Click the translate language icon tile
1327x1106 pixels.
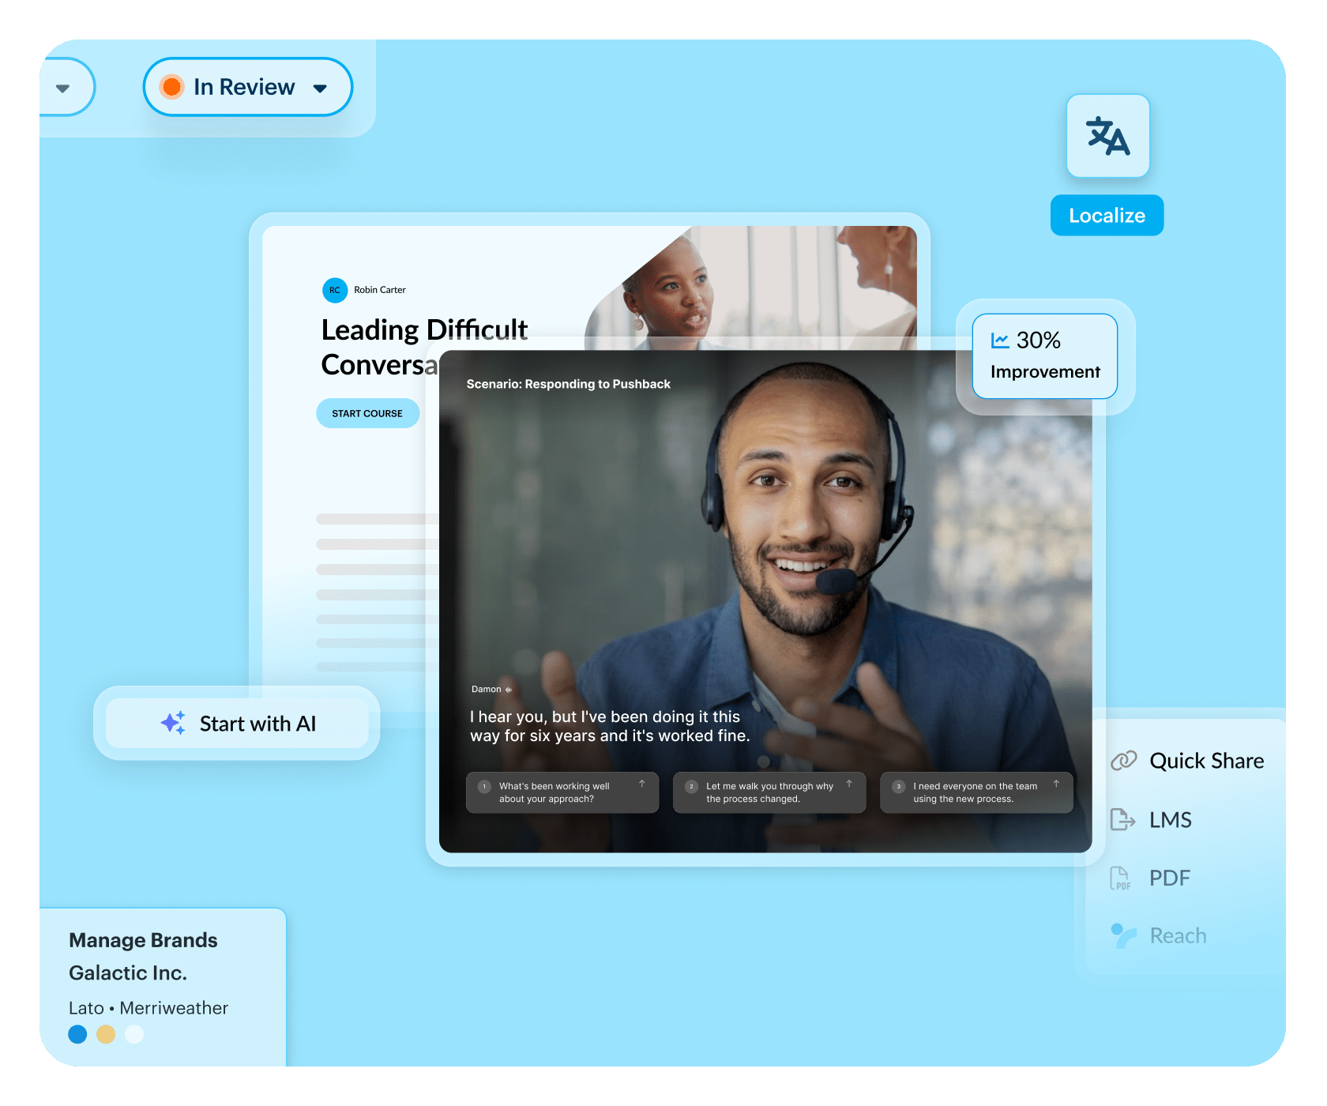click(x=1107, y=136)
